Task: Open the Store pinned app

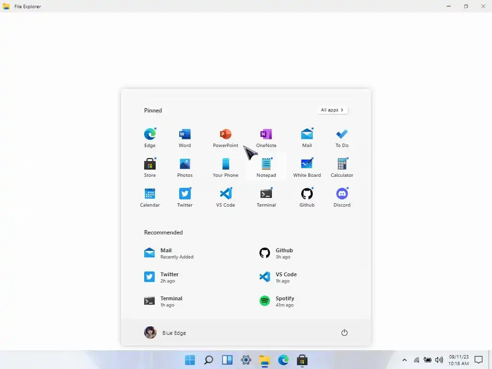Action: tap(150, 168)
